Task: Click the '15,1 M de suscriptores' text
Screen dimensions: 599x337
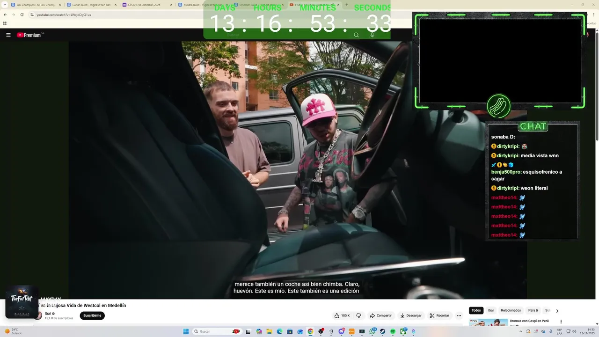Action: [59, 318]
